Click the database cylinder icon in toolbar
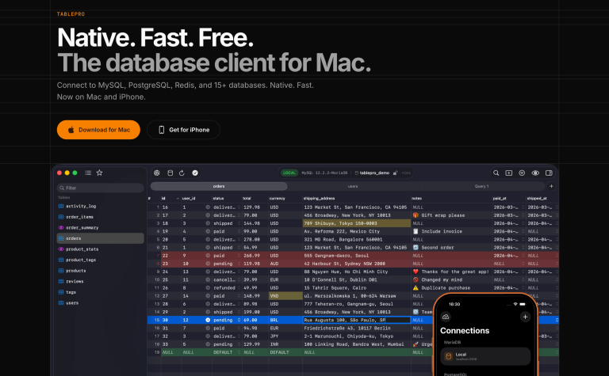 point(170,173)
